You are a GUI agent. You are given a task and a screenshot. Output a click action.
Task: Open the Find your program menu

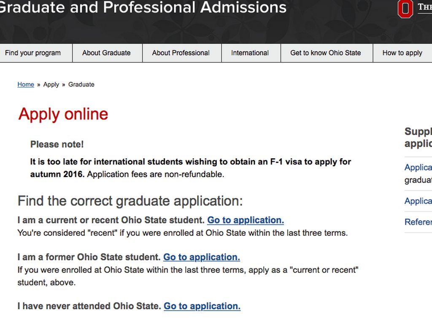(33, 53)
